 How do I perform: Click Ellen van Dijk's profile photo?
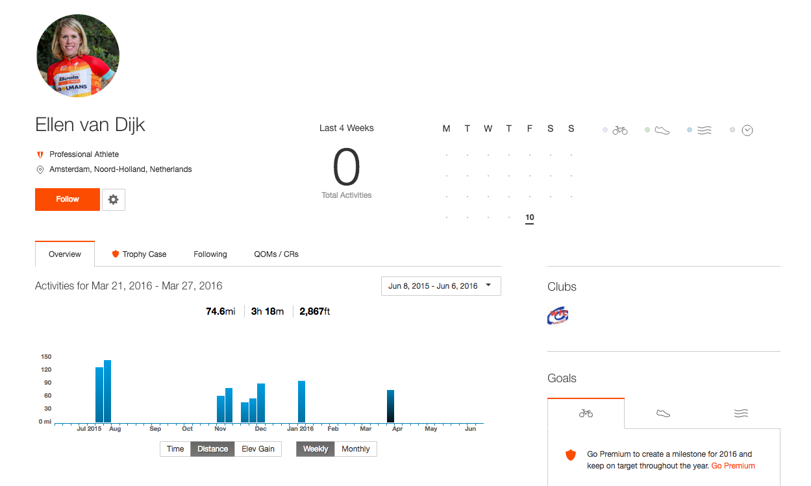point(78,56)
